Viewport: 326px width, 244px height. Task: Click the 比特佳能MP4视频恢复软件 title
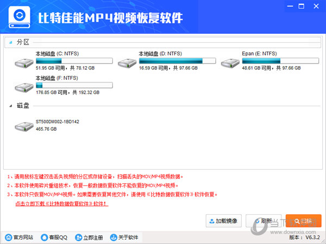coord(110,18)
